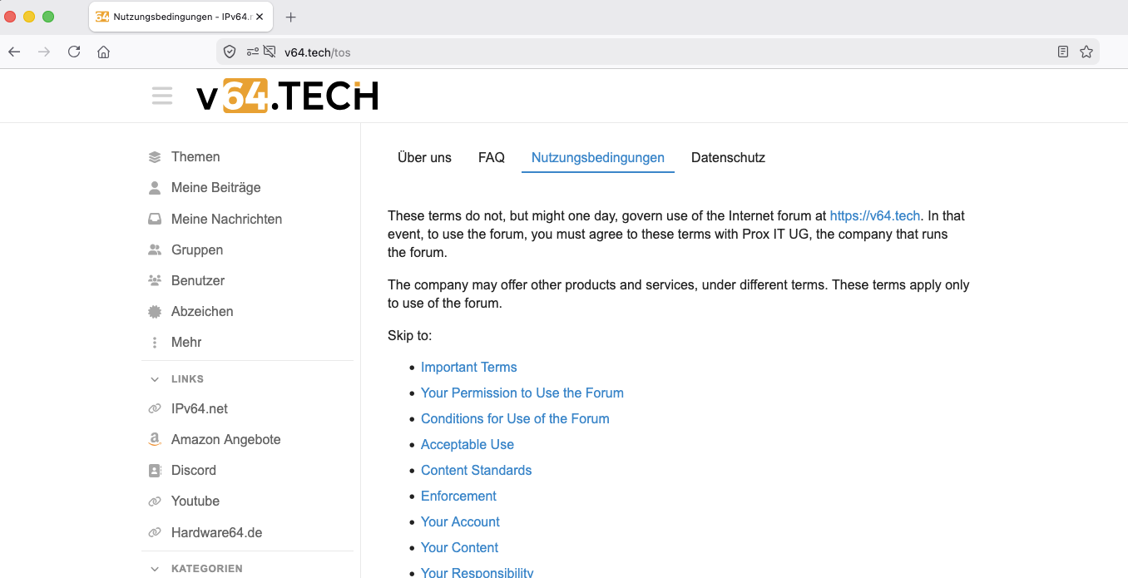Image resolution: width=1128 pixels, height=578 pixels.
Task: Open the hamburger sidebar menu
Action: pos(162,96)
